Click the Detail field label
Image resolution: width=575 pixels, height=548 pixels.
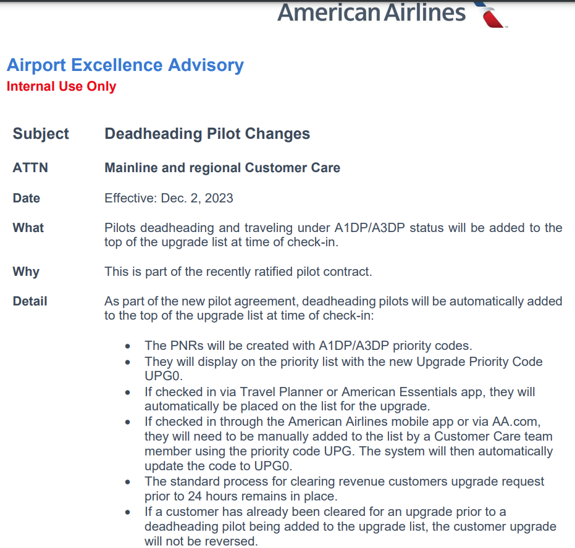[x=30, y=302]
